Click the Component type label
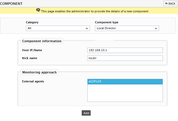Viewport: 178px width, 121px height. point(107,22)
